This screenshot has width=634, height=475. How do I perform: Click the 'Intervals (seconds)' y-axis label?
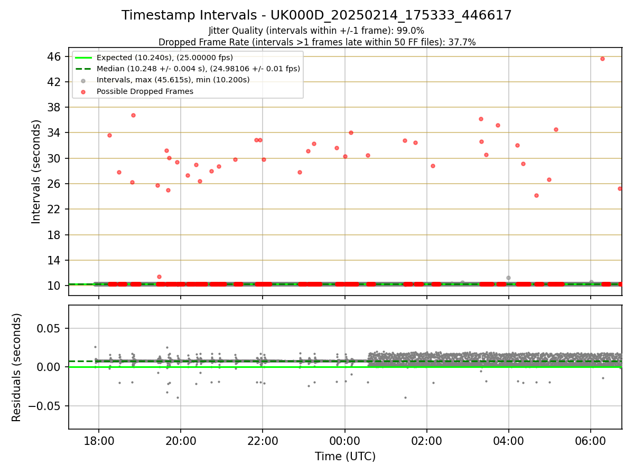[x=36, y=172]
